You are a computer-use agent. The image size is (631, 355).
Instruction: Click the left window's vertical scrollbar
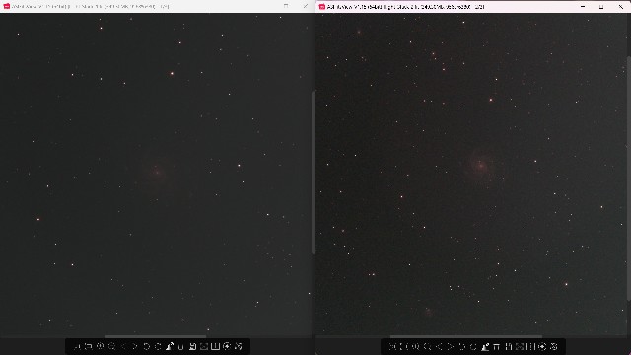pyautogui.click(x=314, y=173)
